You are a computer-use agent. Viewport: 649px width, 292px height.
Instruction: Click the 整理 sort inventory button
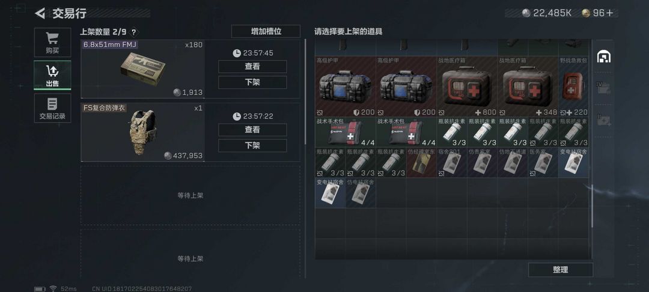click(561, 270)
